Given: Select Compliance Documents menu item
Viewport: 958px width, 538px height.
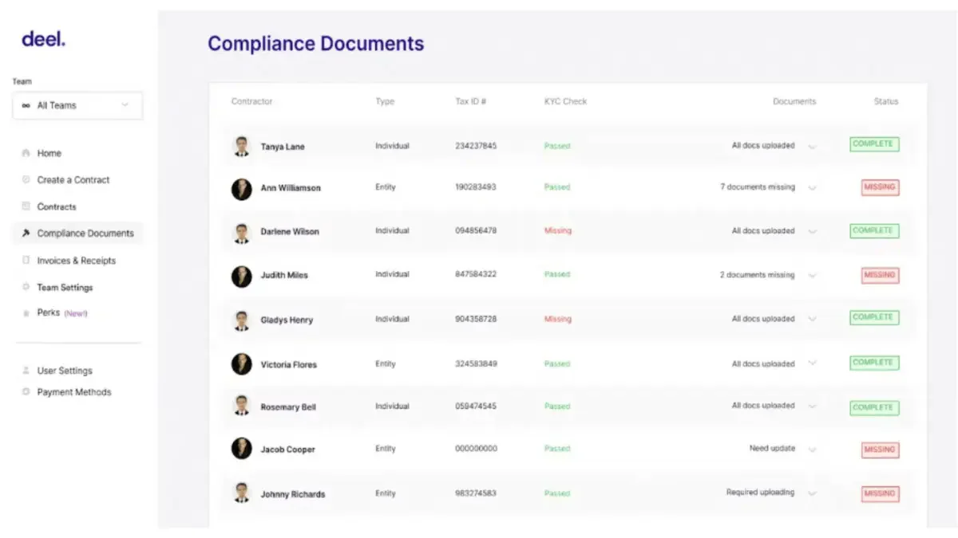Looking at the screenshot, I should pos(85,234).
